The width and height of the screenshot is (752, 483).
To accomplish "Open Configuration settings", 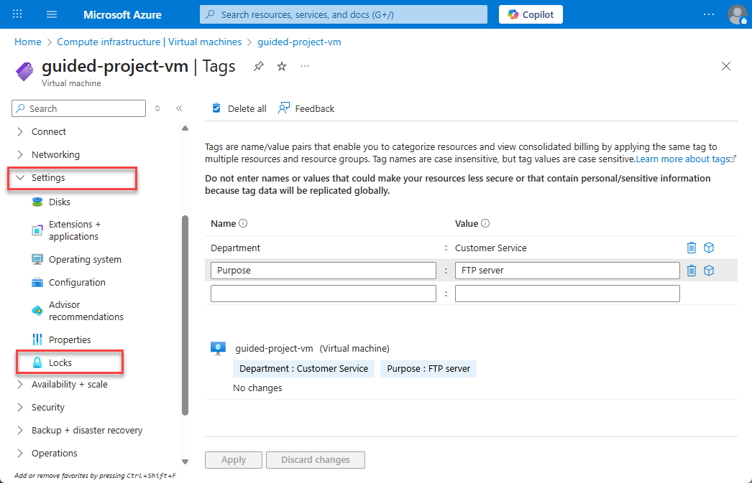I will click(77, 283).
